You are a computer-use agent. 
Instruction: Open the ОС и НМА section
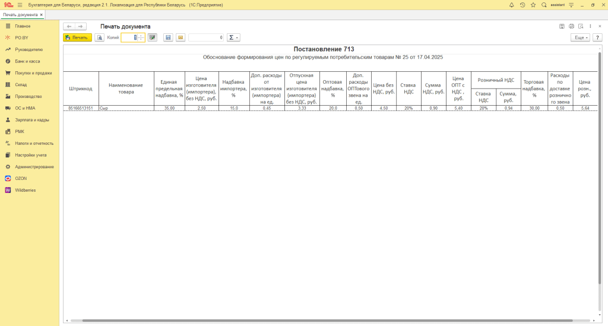(x=30, y=108)
